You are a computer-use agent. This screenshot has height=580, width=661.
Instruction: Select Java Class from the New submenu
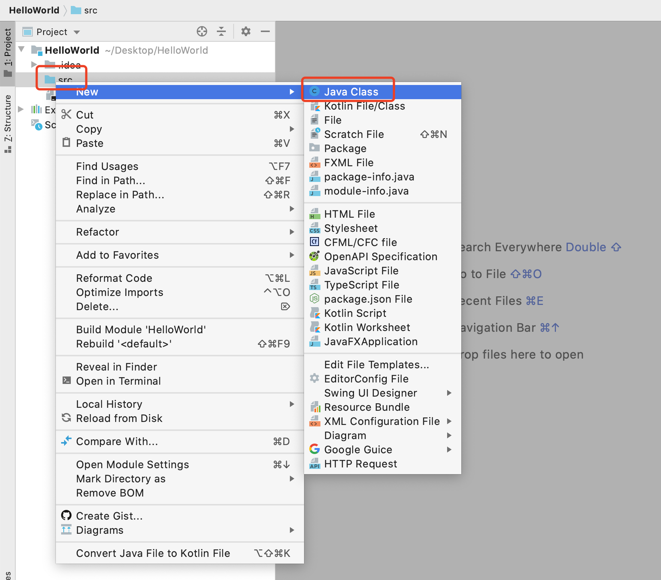click(x=351, y=91)
